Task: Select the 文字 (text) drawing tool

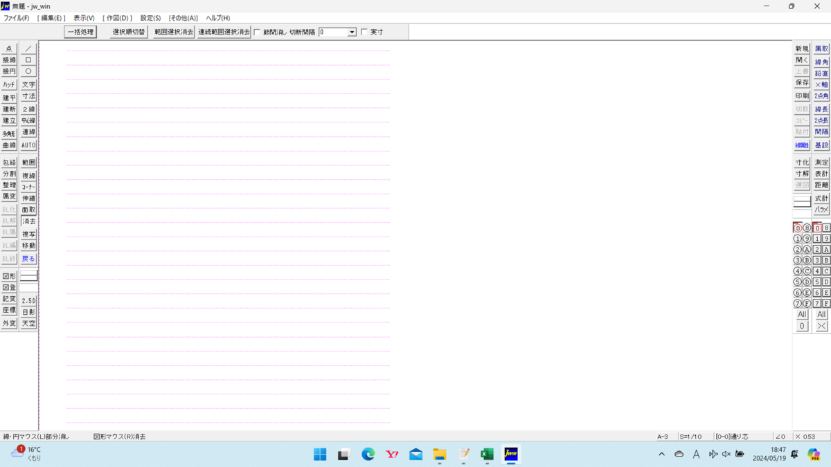Action: (28, 84)
